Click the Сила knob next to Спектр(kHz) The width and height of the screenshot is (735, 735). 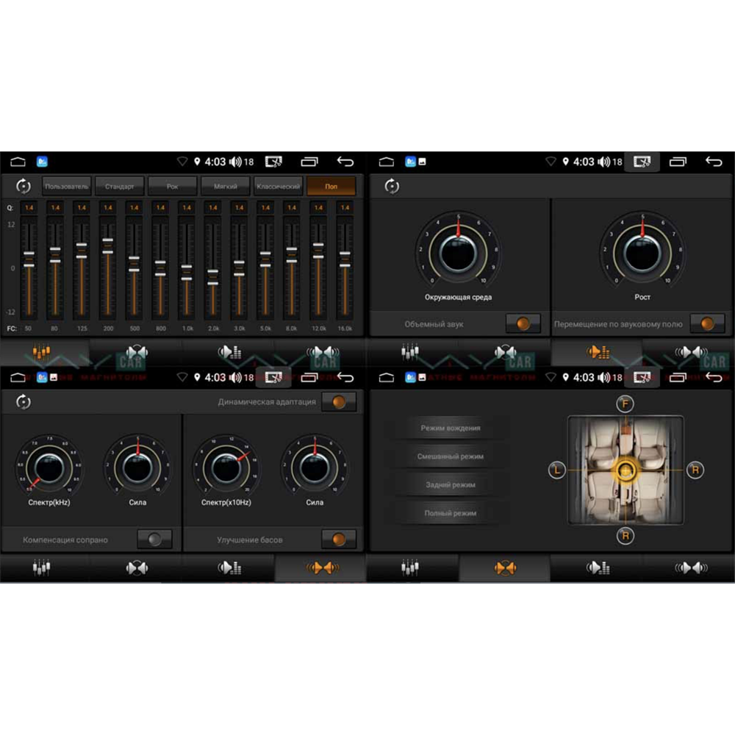tap(137, 467)
